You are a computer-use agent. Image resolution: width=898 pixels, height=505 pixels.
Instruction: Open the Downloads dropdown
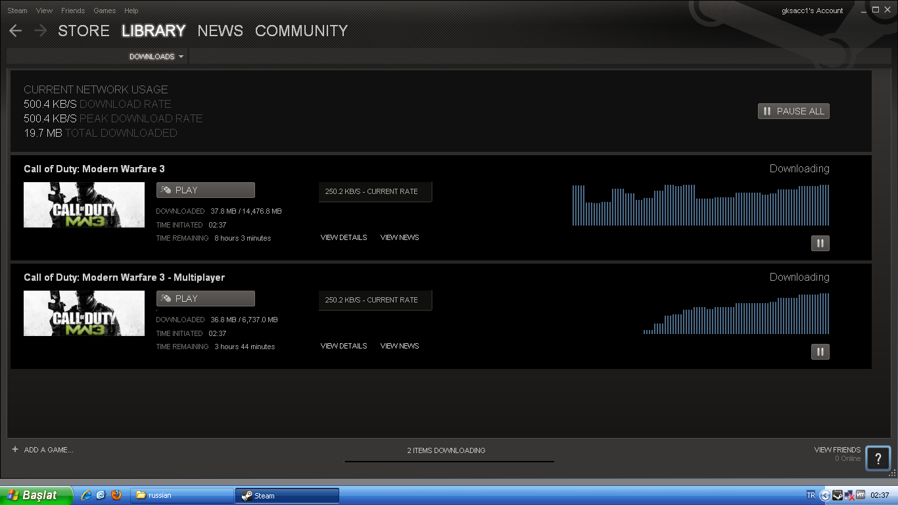(156, 57)
